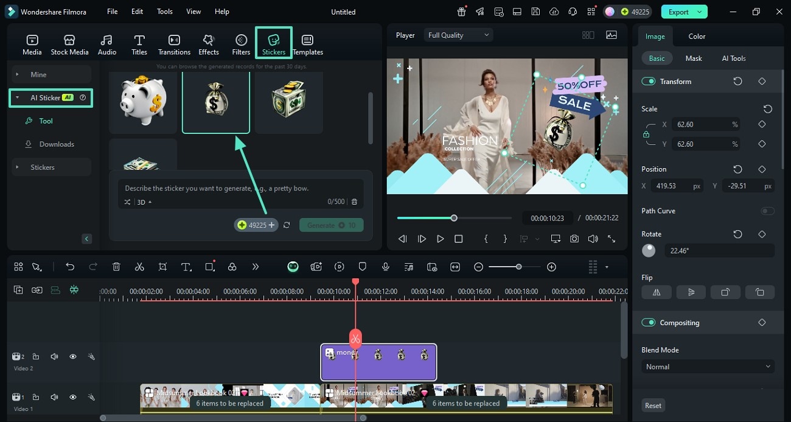
Task: Expand the Stickers section in the sidebar
Action: pyautogui.click(x=43, y=167)
